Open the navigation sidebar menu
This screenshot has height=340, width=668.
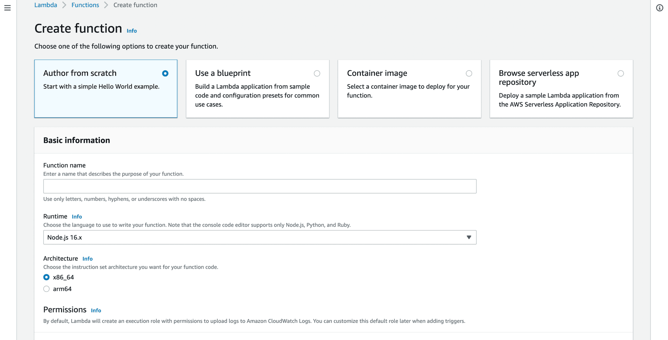7,8
